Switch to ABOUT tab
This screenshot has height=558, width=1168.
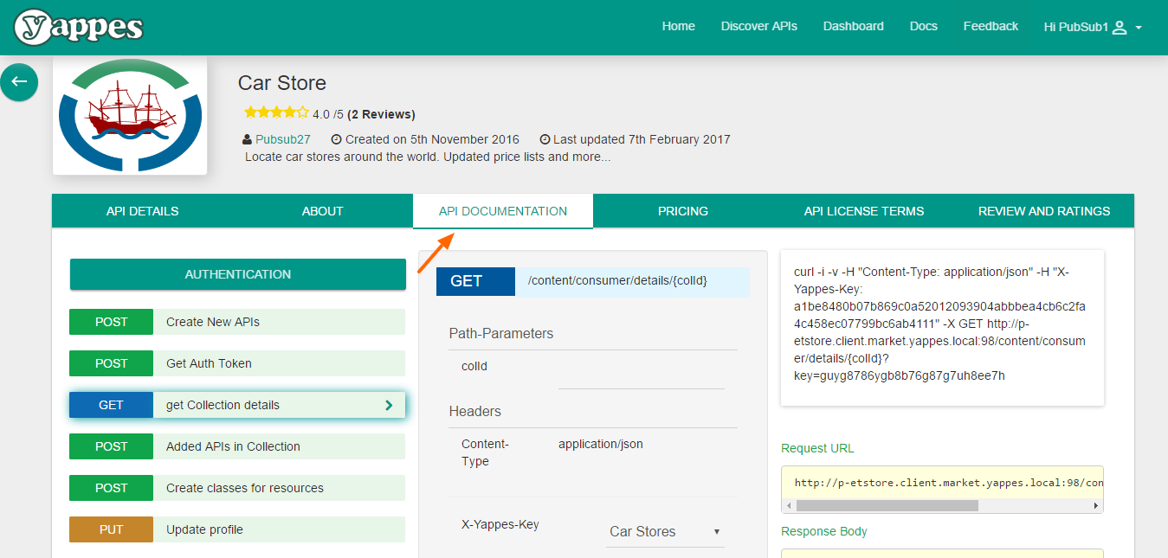point(323,211)
